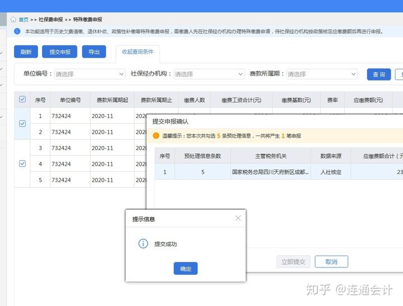Click the 数据来源 header in dialog
The width and height of the screenshot is (403, 306).
(x=331, y=156)
